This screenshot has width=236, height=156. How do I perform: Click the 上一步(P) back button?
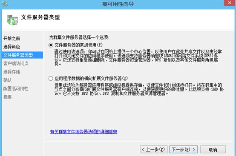click(x=153, y=149)
